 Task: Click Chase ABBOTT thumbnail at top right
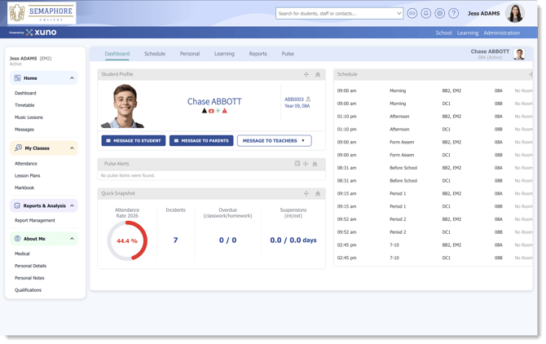tap(519, 54)
